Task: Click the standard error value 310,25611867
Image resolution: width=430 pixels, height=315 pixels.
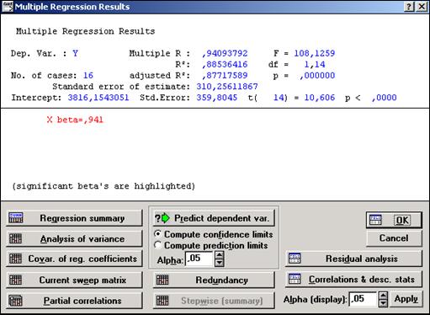Action: 227,87
